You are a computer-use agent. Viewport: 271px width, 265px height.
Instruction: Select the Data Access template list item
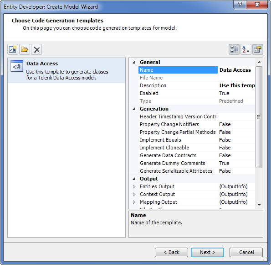[x=66, y=70]
